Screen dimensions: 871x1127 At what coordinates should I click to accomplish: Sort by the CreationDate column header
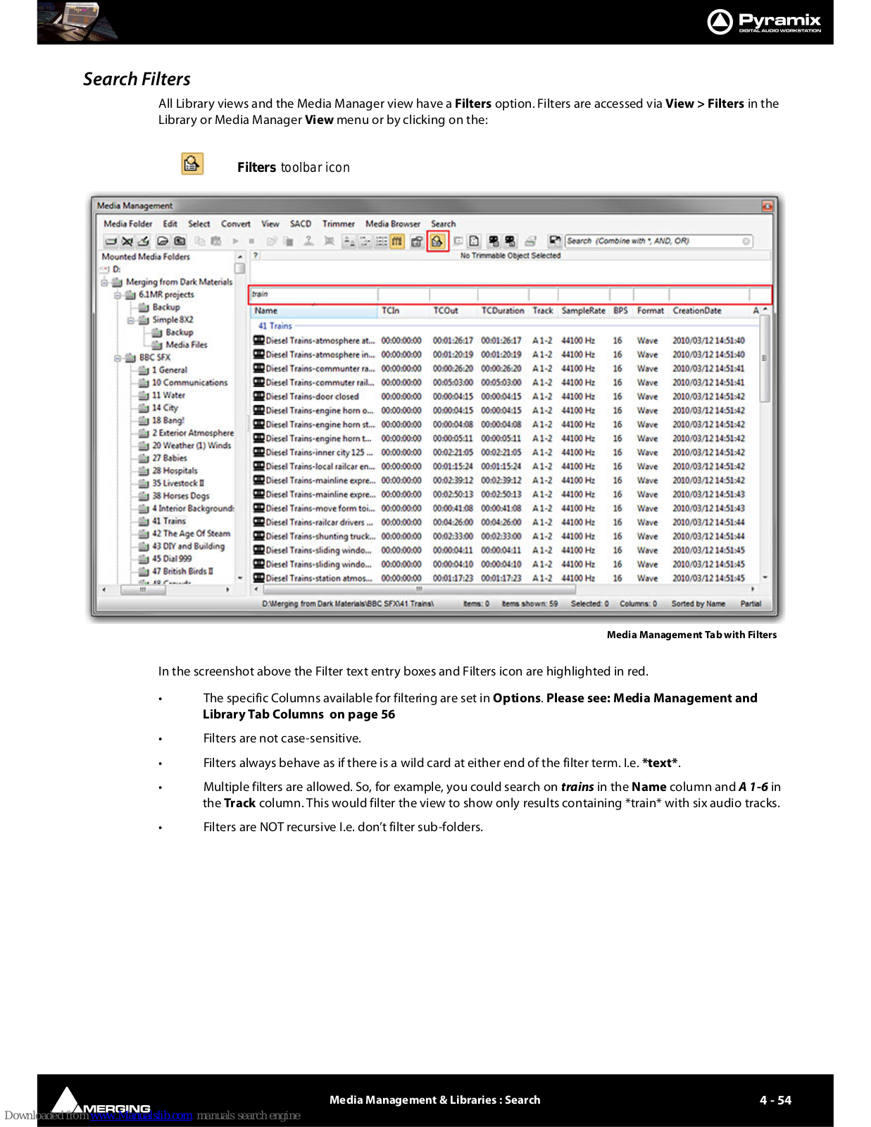coord(709,311)
